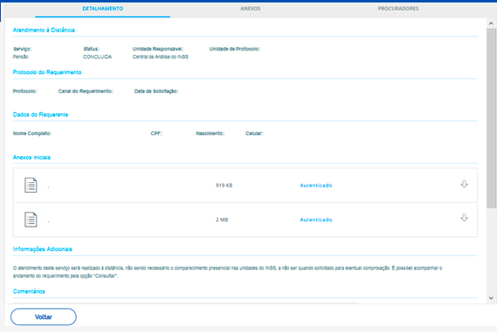Click the Anexos iniciais section heading
This screenshot has width=497, height=332.
pyautogui.click(x=31, y=158)
